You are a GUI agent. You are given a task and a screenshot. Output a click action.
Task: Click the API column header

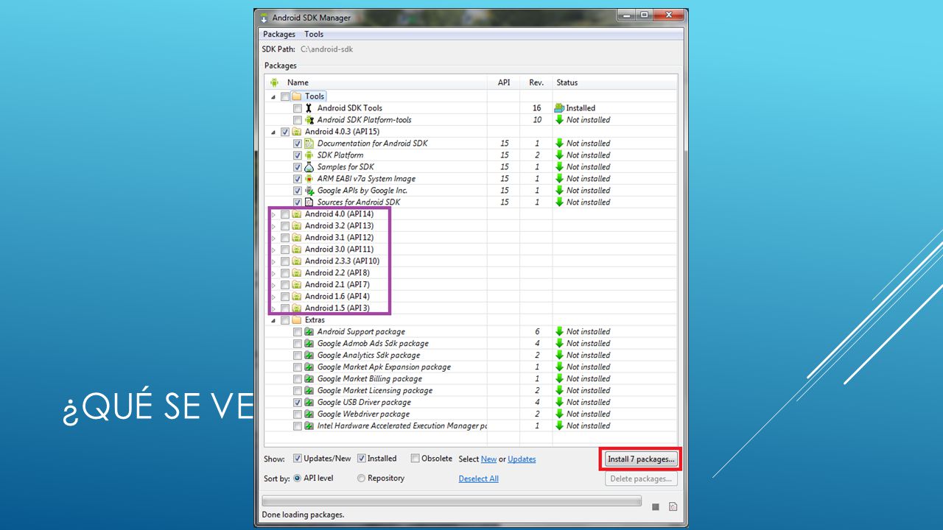click(504, 82)
